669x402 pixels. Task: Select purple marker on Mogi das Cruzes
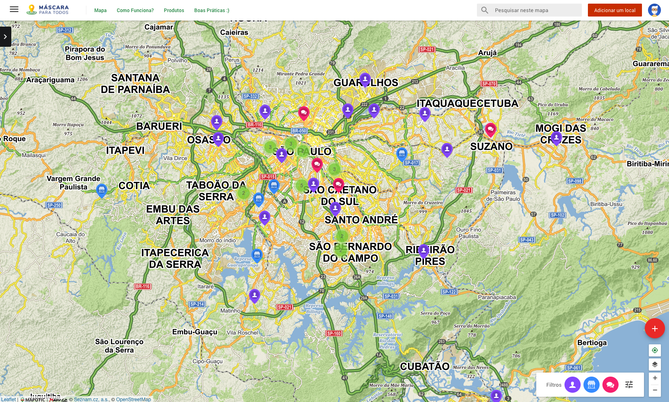(x=556, y=138)
